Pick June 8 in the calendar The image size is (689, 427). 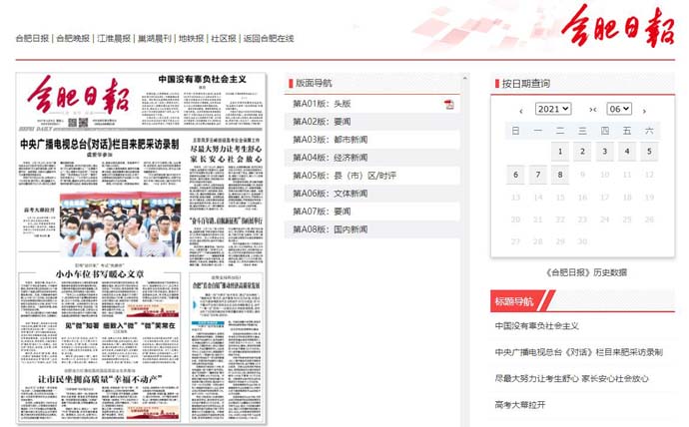point(560,175)
